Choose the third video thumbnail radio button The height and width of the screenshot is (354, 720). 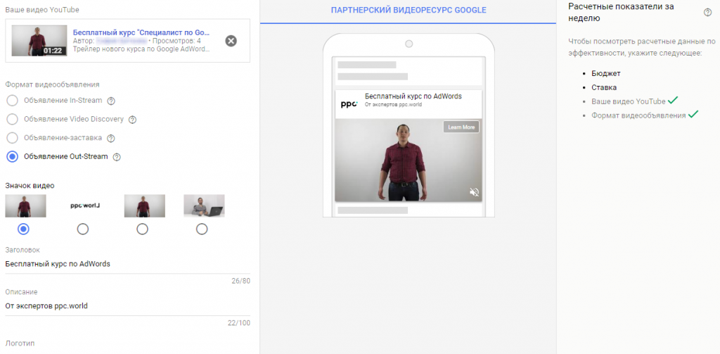pos(142,229)
